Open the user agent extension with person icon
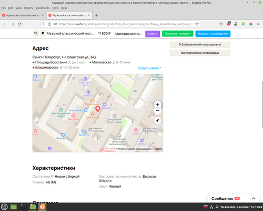 click(x=236, y=24)
